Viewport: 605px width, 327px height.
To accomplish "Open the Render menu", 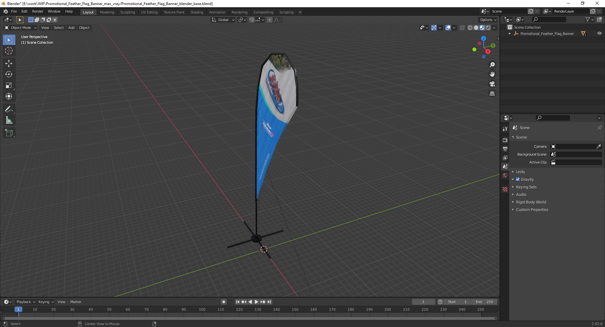I will 37,11.
